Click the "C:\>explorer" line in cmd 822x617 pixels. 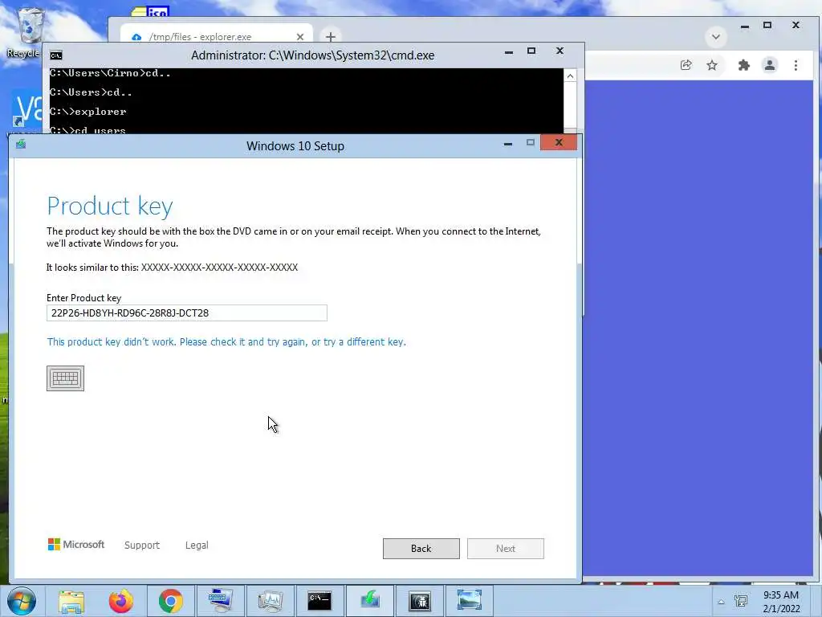click(88, 111)
